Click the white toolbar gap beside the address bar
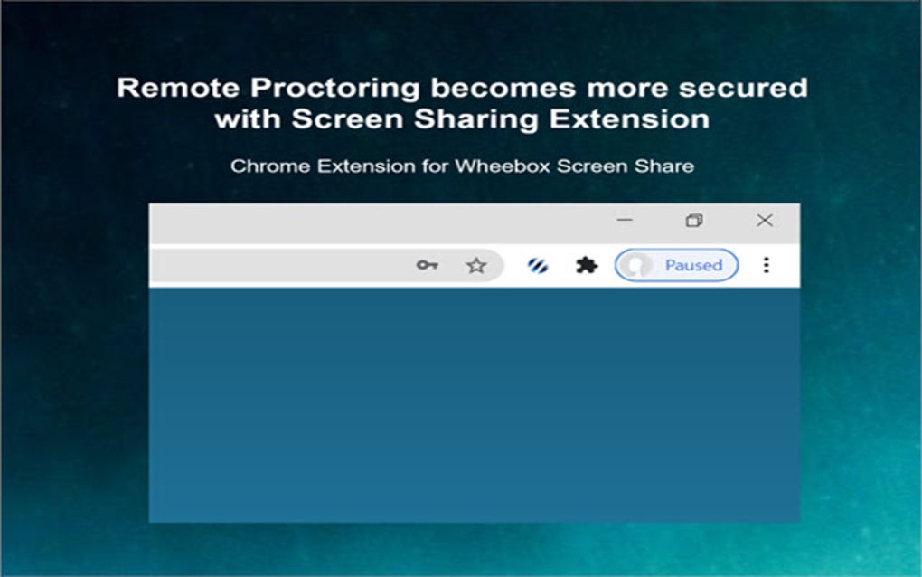 (x=515, y=265)
